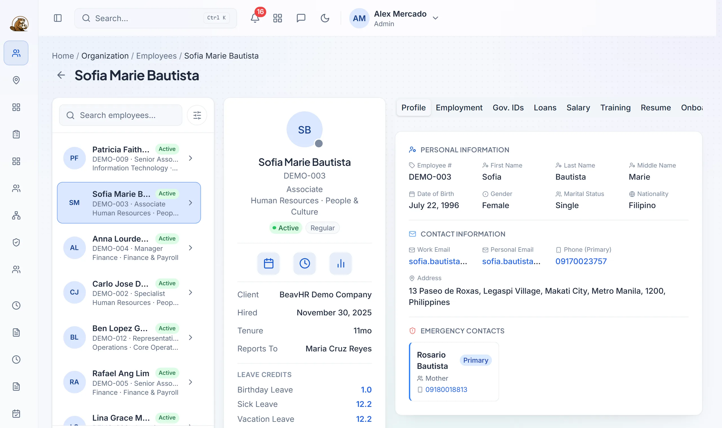The height and width of the screenshot is (428, 722).
Task: Open the clock quick action for Sofia
Action: (x=305, y=264)
